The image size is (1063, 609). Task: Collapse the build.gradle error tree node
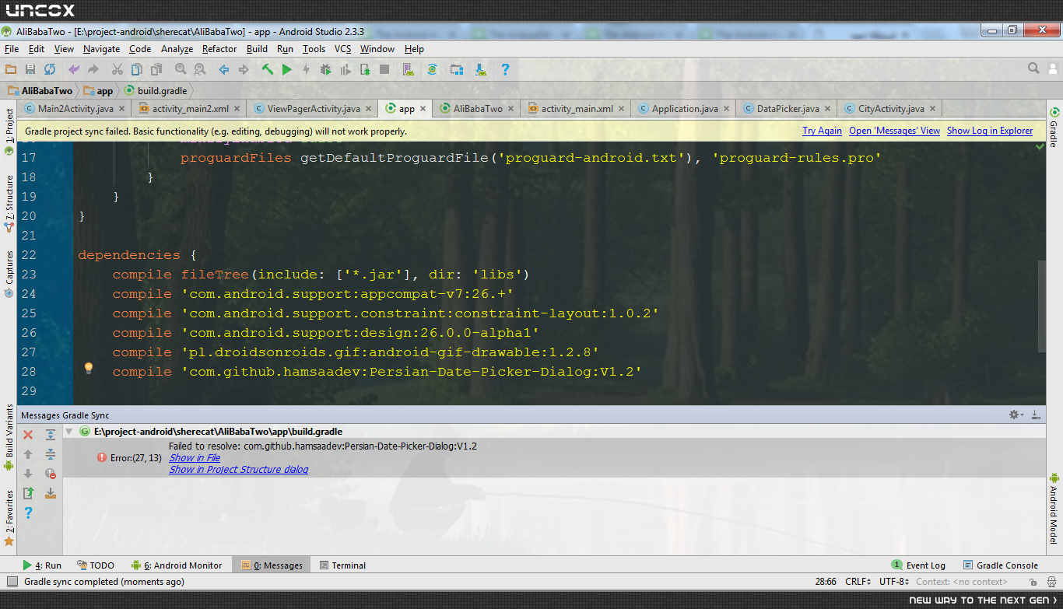point(68,431)
